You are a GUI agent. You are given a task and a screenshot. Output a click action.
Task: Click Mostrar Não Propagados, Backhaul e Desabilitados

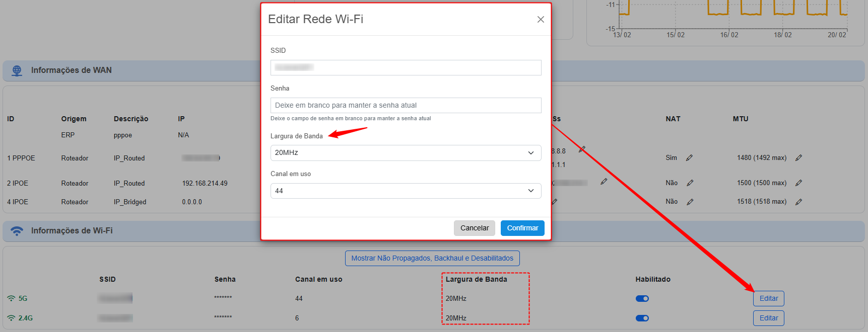(432, 259)
